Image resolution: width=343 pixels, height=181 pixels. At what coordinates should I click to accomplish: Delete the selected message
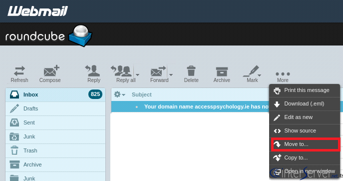(191, 74)
